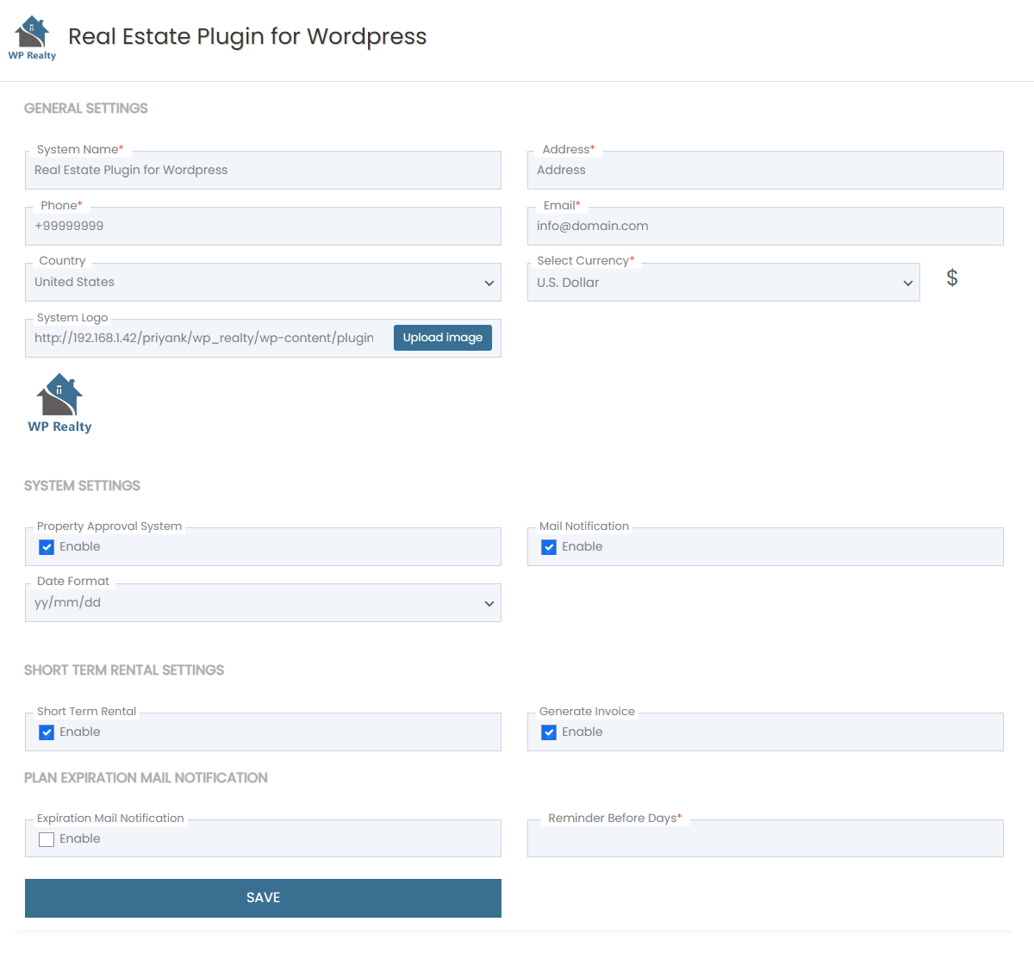The width and height of the screenshot is (1034, 953).
Task: Enable Expiration Mail Notification checkbox
Action: click(x=47, y=839)
